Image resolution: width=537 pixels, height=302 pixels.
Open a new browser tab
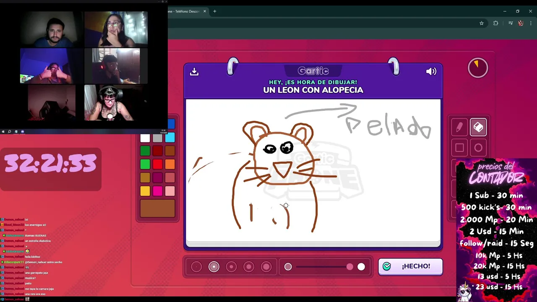point(215,11)
